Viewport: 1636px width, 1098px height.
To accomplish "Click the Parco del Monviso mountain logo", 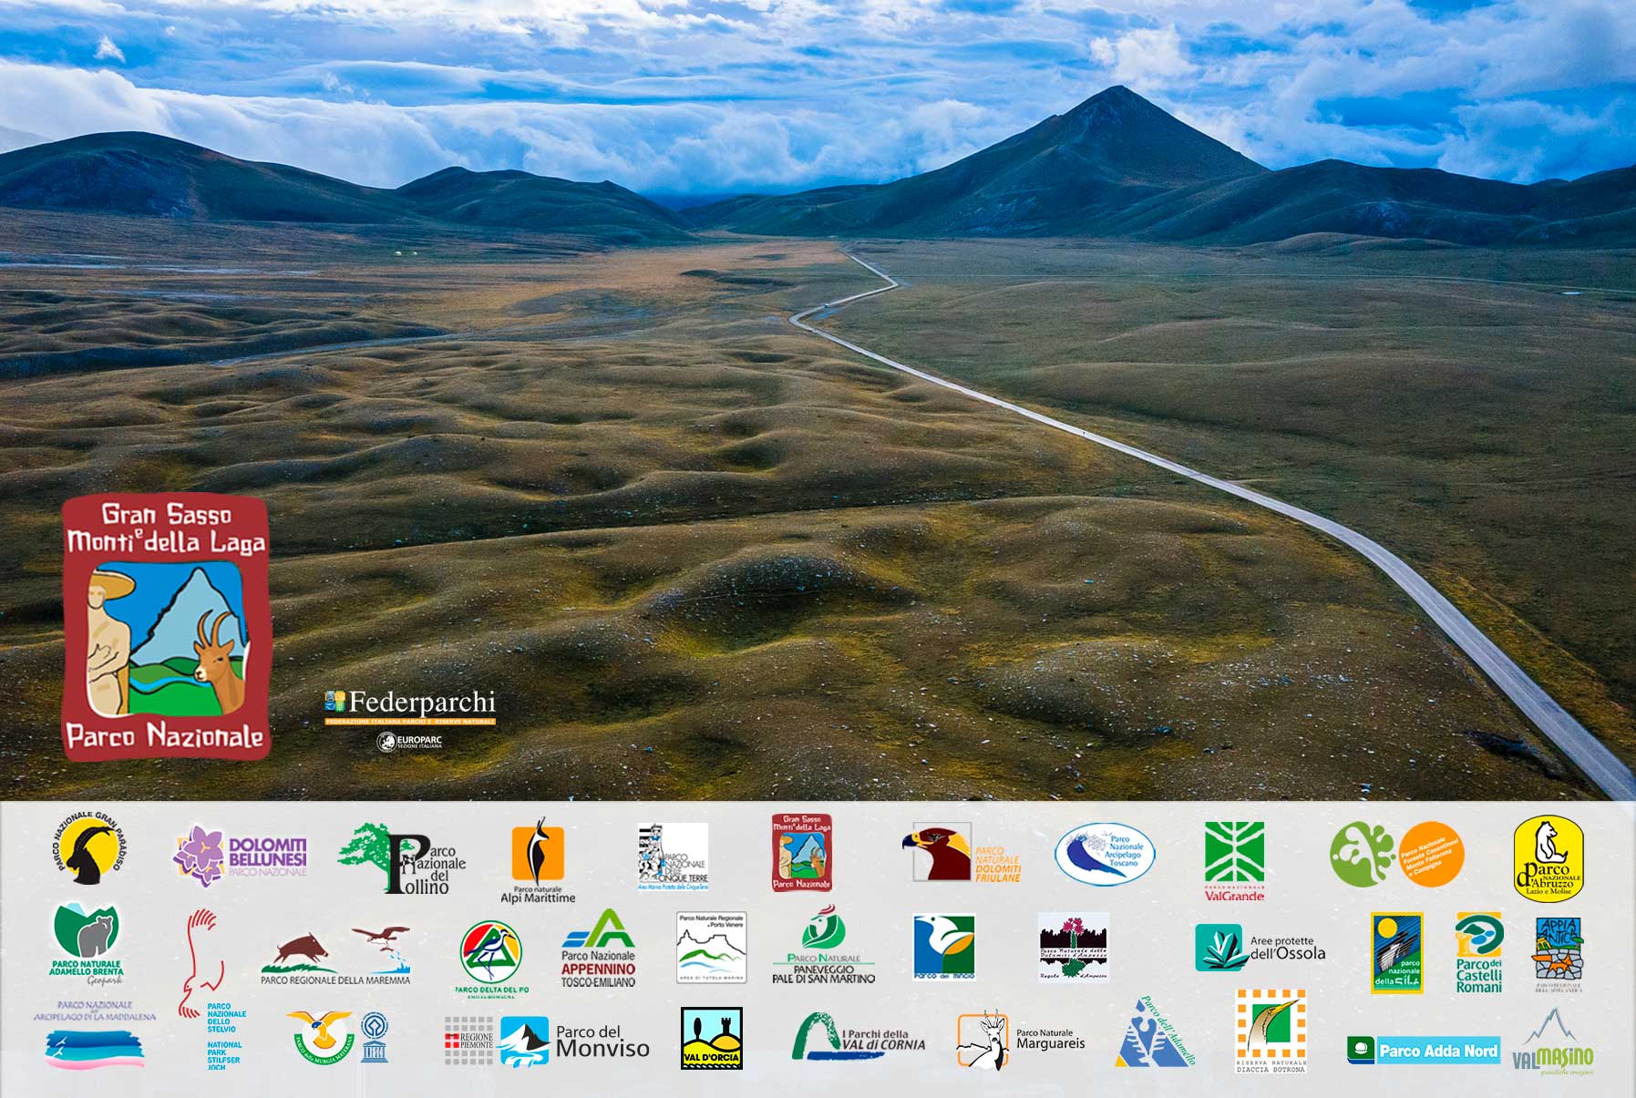I will click(x=575, y=1042).
